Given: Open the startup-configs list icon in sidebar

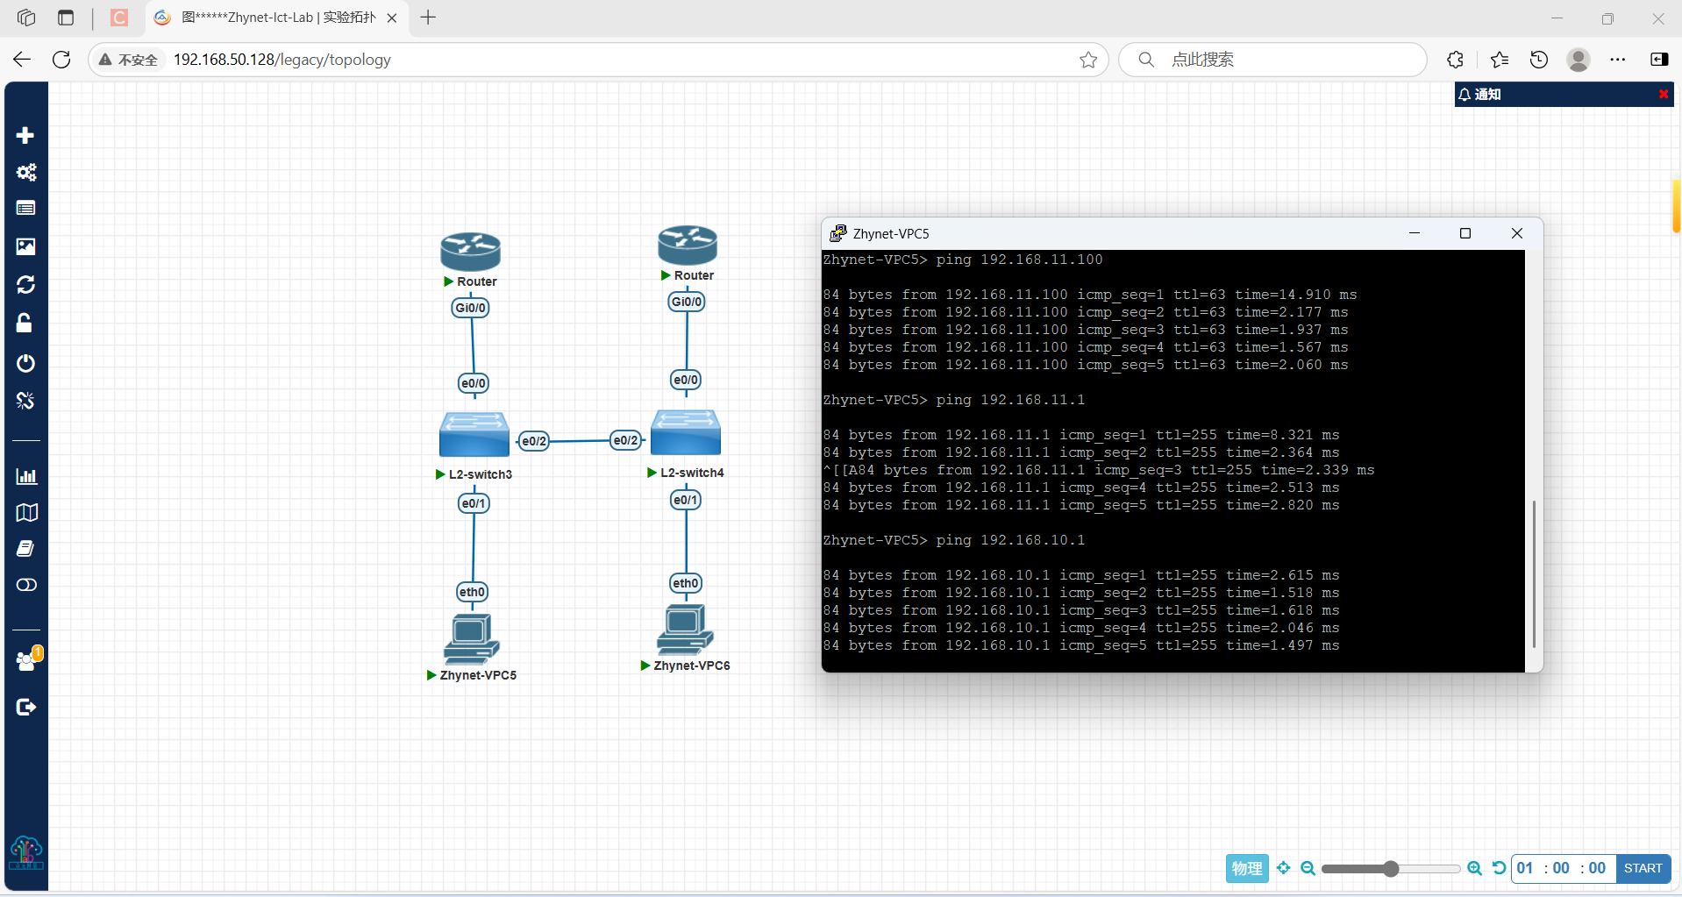Looking at the screenshot, I should [x=25, y=208].
